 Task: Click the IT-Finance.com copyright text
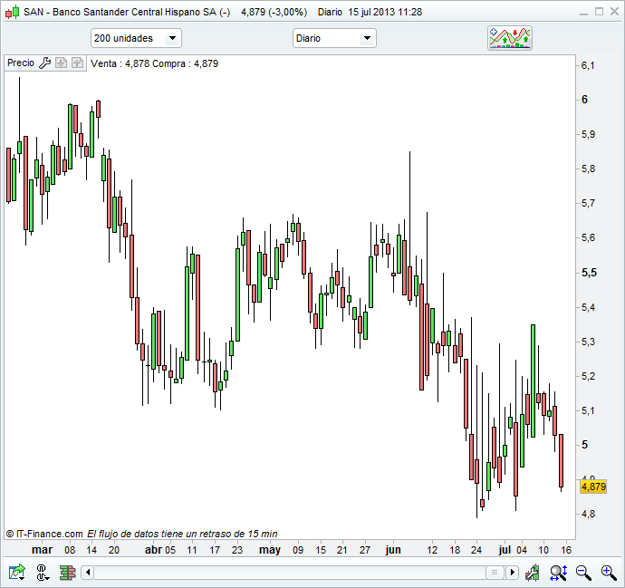pyautogui.click(x=44, y=534)
